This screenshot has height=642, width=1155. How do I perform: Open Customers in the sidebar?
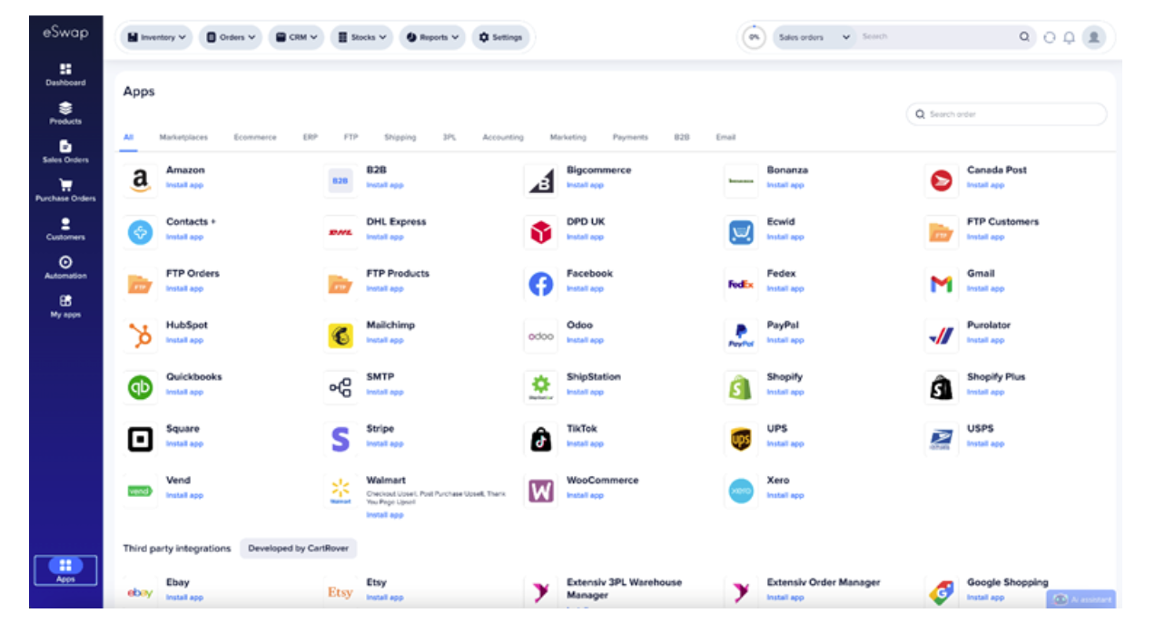coord(65,229)
